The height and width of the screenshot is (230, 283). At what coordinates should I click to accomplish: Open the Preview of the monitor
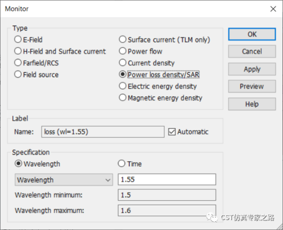coord(252,86)
